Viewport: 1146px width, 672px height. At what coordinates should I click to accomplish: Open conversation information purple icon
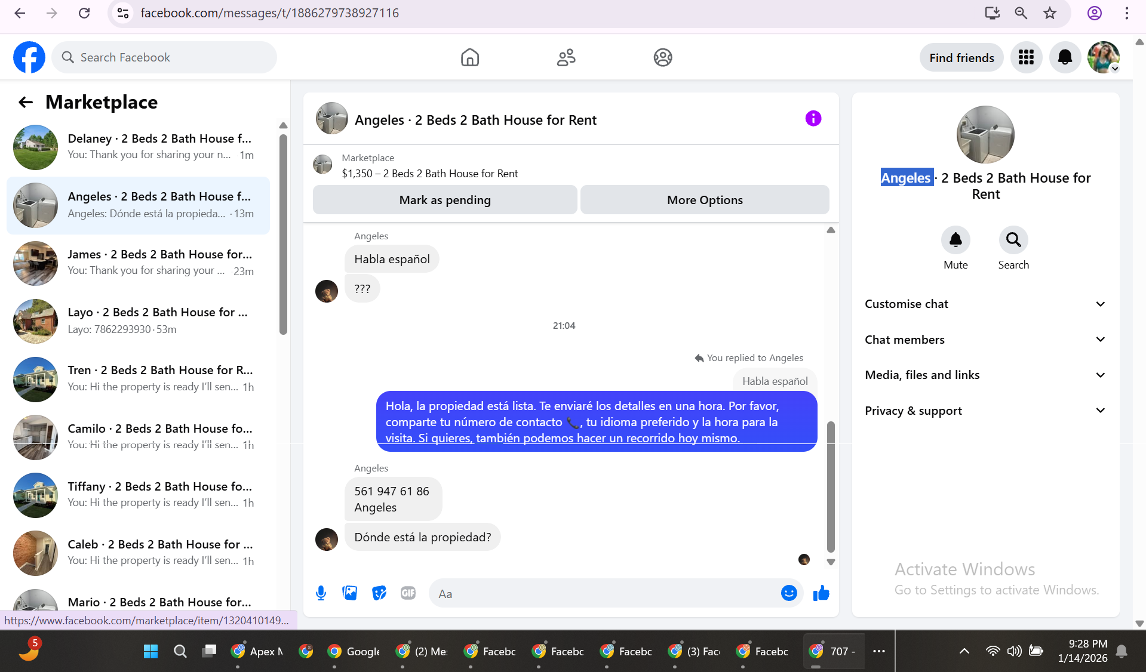813,118
